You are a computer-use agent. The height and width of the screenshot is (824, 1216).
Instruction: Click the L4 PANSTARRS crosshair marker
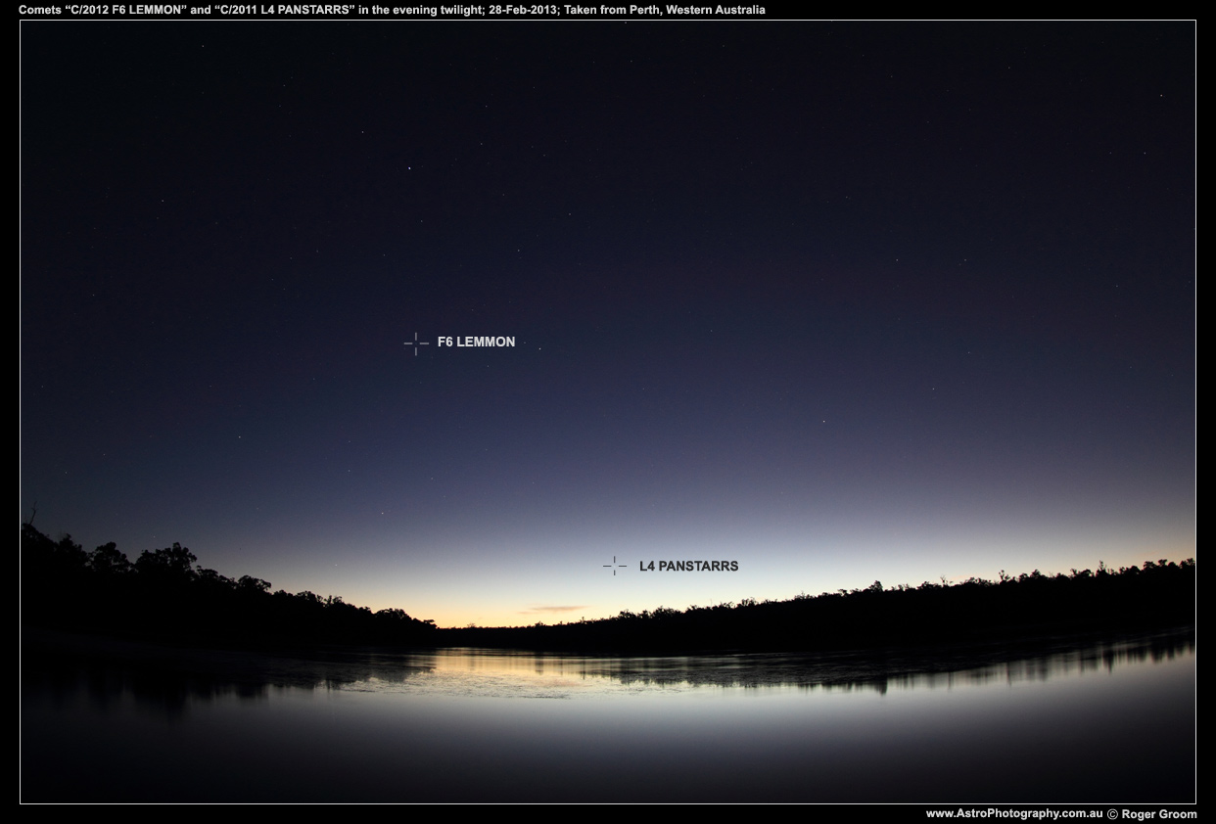click(615, 566)
